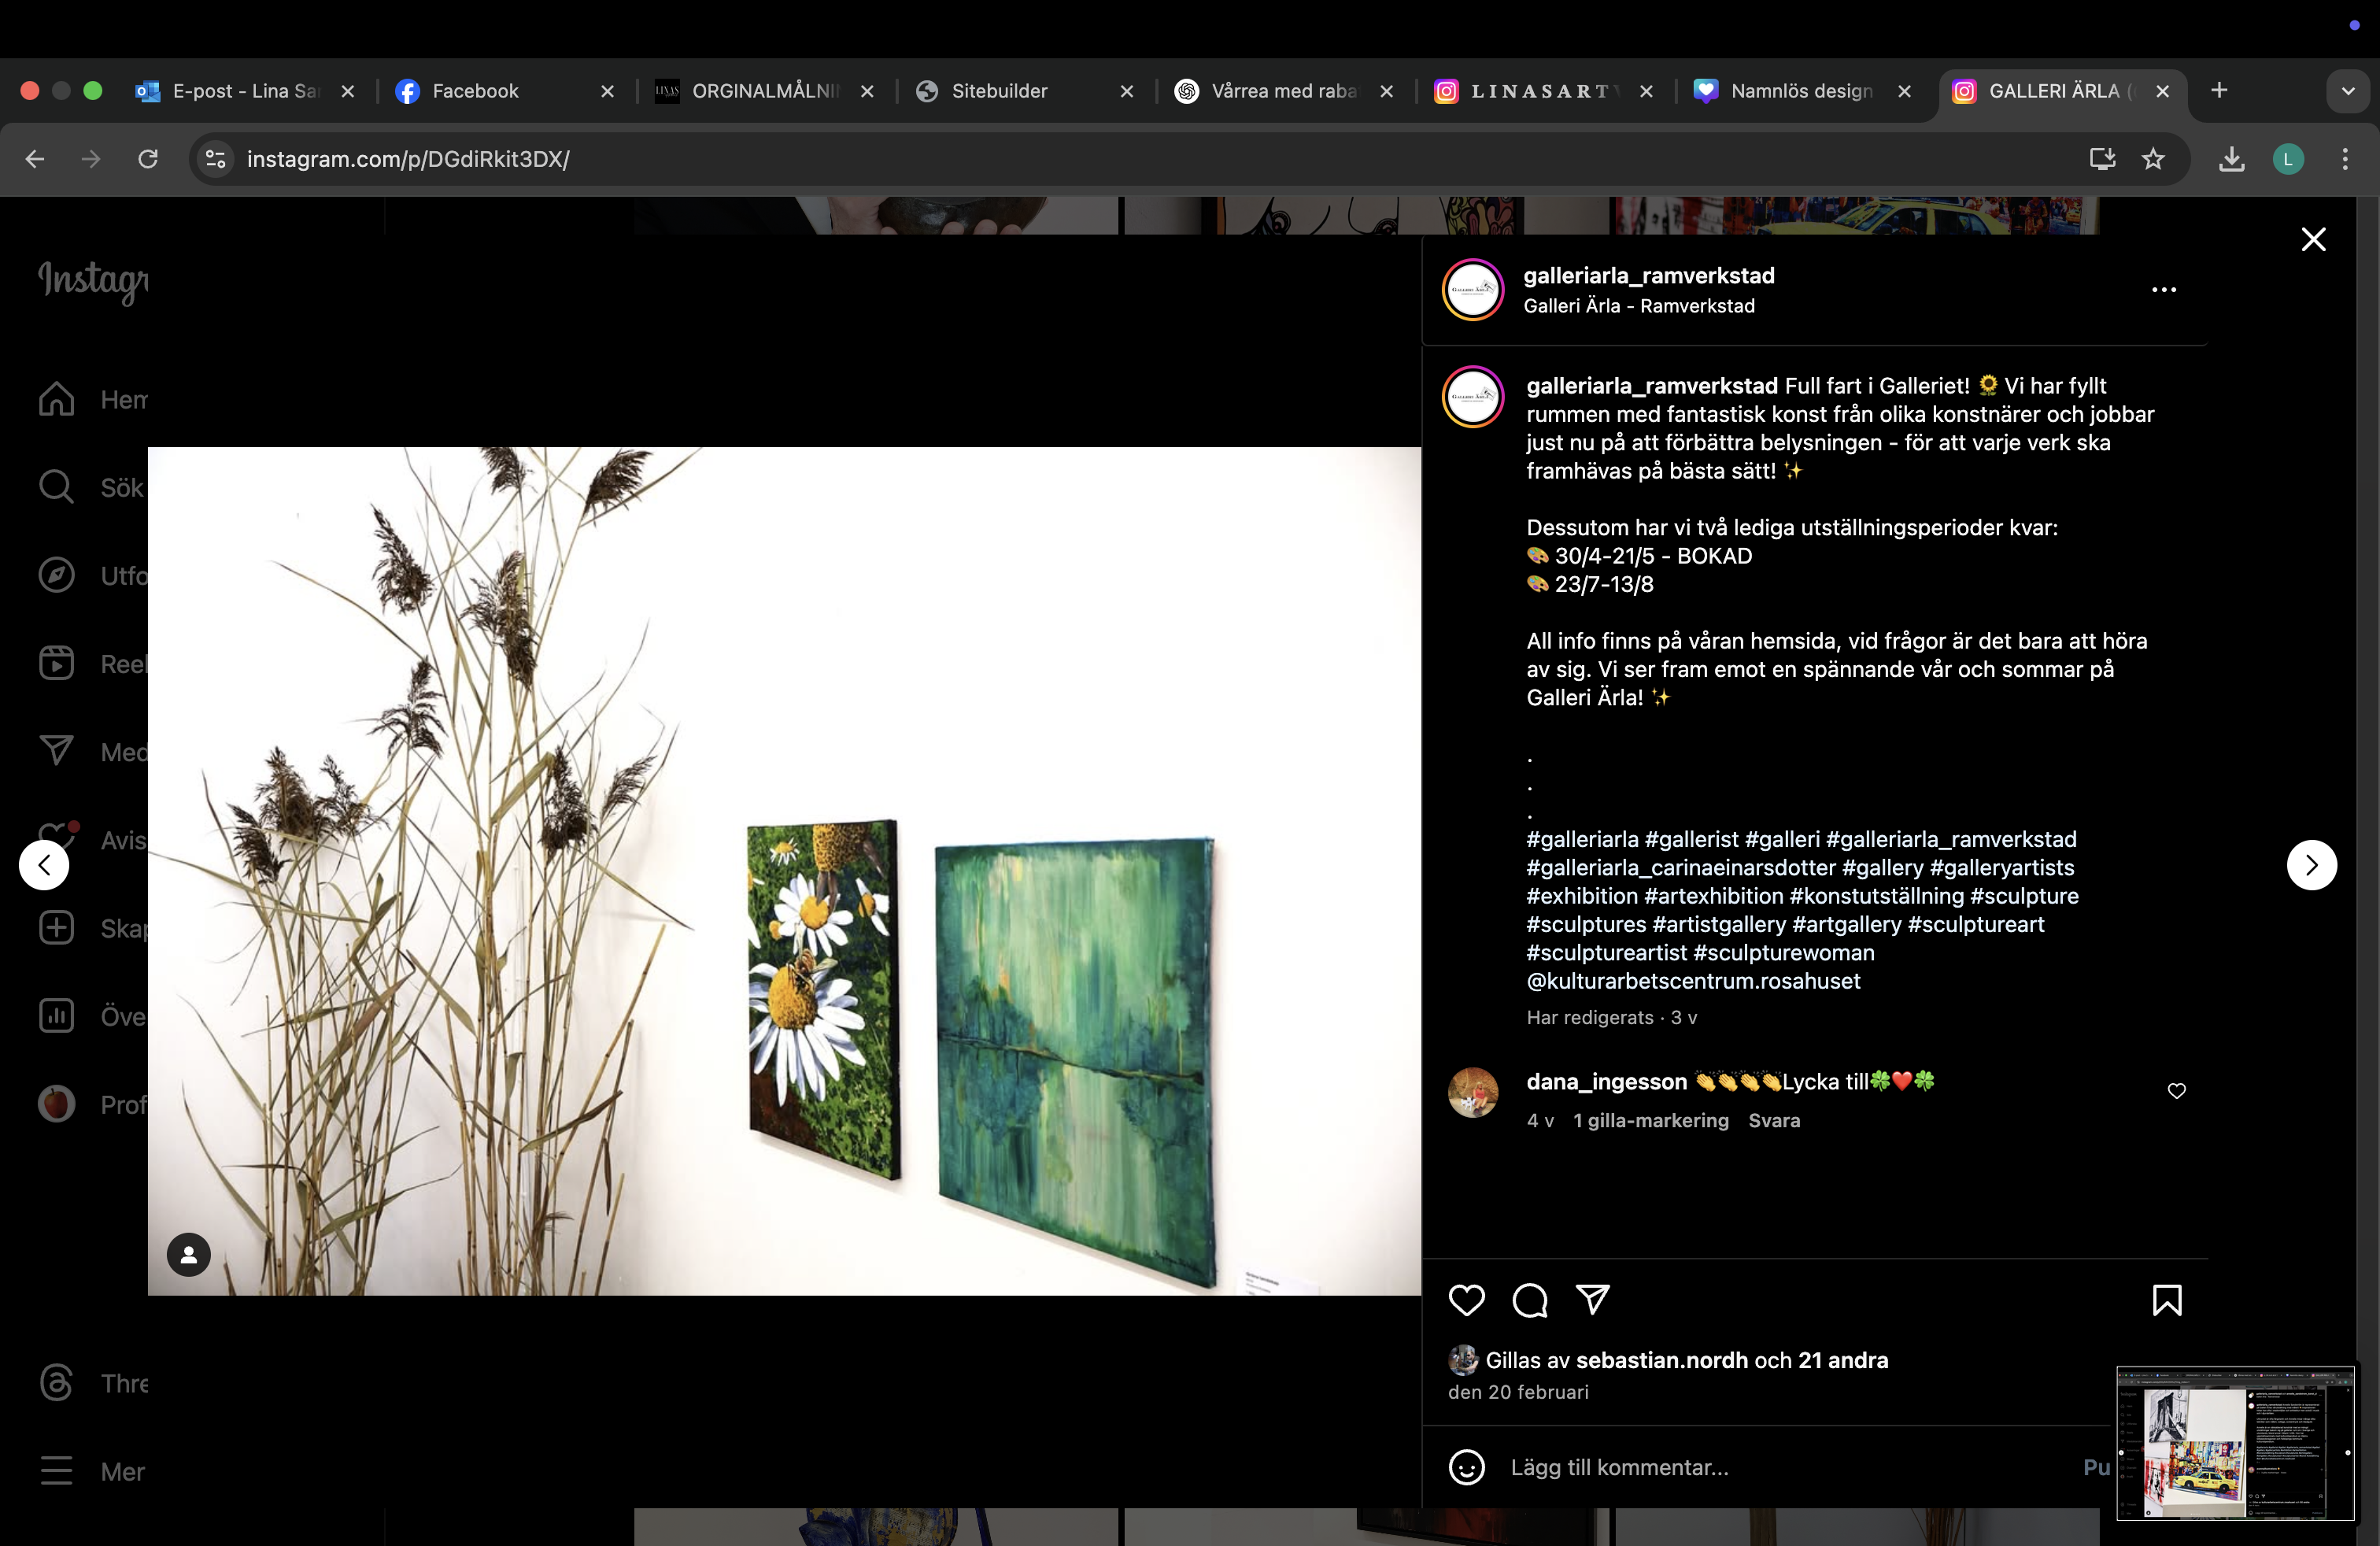This screenshot has height=1546, width=2380.
Task: Open a new browser tab
Action: tap(2219, 90)
